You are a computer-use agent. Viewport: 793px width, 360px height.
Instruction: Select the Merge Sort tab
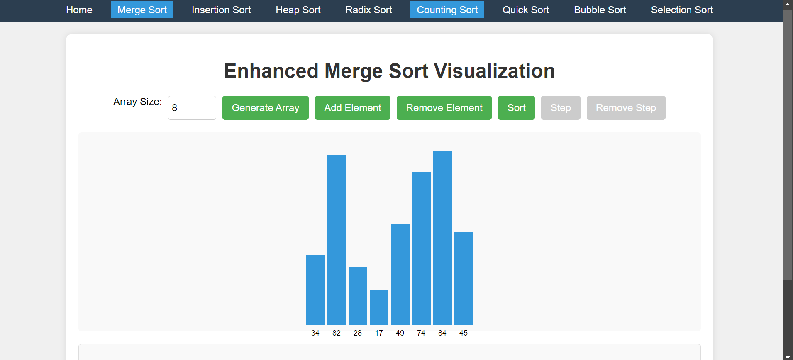[142, 10]
